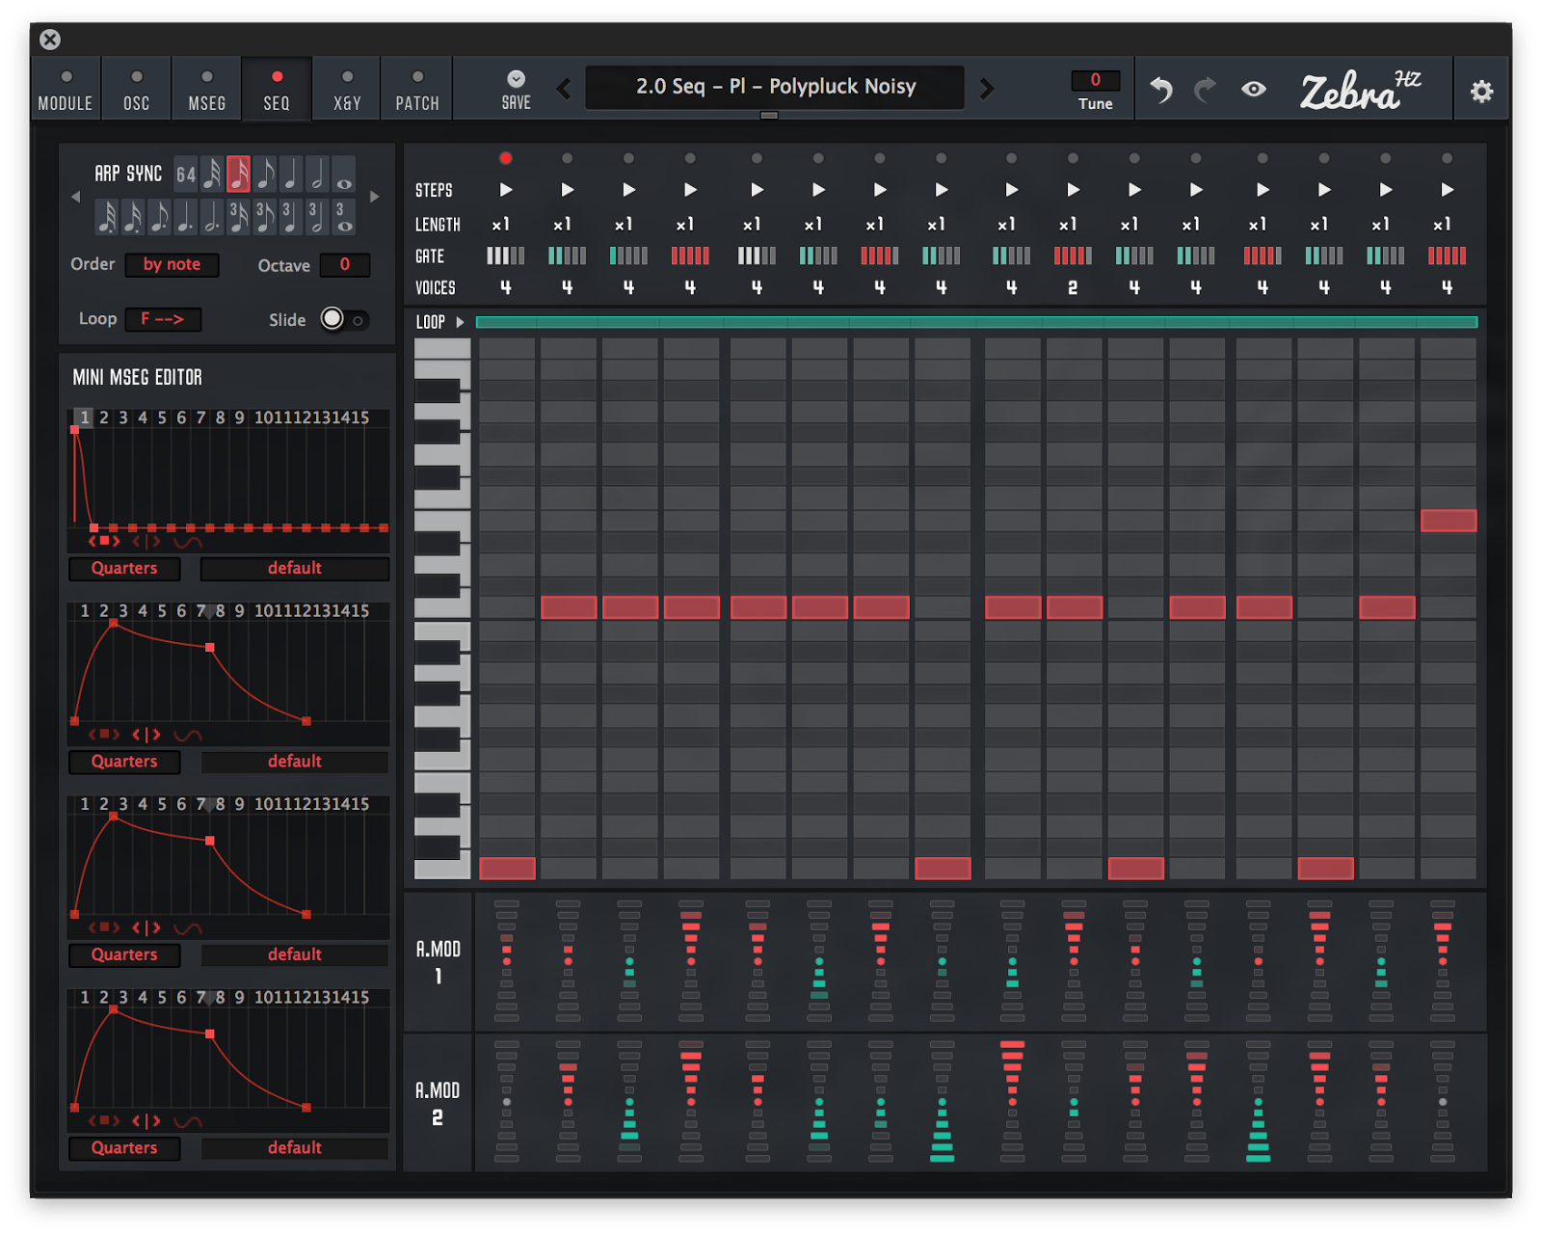Open the preset name display '2.0 Seq – Pl – Polypluck Noisy'
The width and height of the screenshot is (1542, 1235).
point(775,87)
